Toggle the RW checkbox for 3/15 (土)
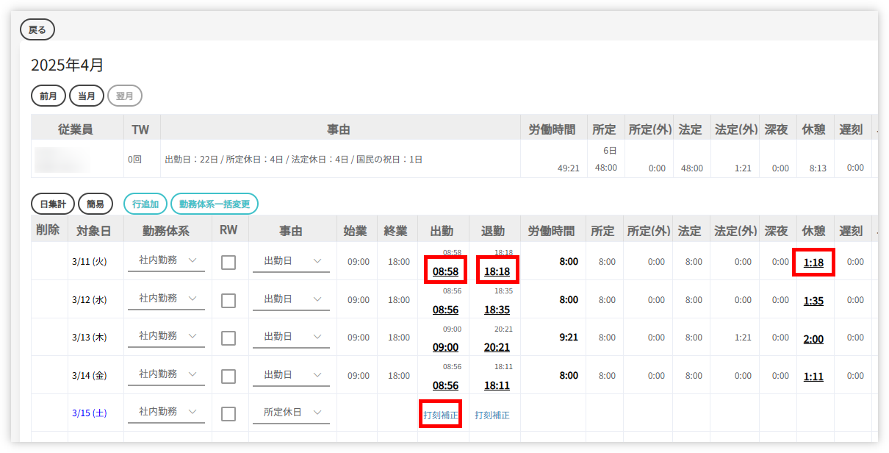This screenshot has height=453, width=889. click(228, 413)
